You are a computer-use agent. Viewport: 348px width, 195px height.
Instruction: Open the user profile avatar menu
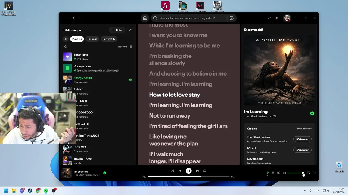click(x=287, y=18)
